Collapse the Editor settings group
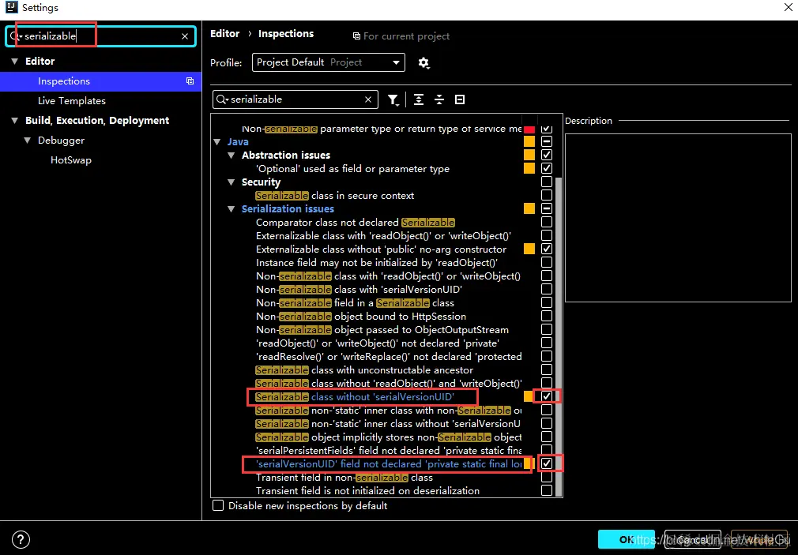This screenshot has height=555, width=798. (x=14, y=61)
